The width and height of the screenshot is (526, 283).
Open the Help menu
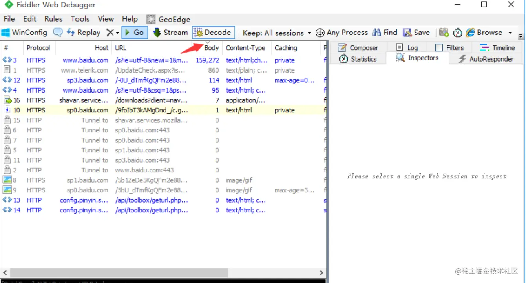click(x=130, y=19)
